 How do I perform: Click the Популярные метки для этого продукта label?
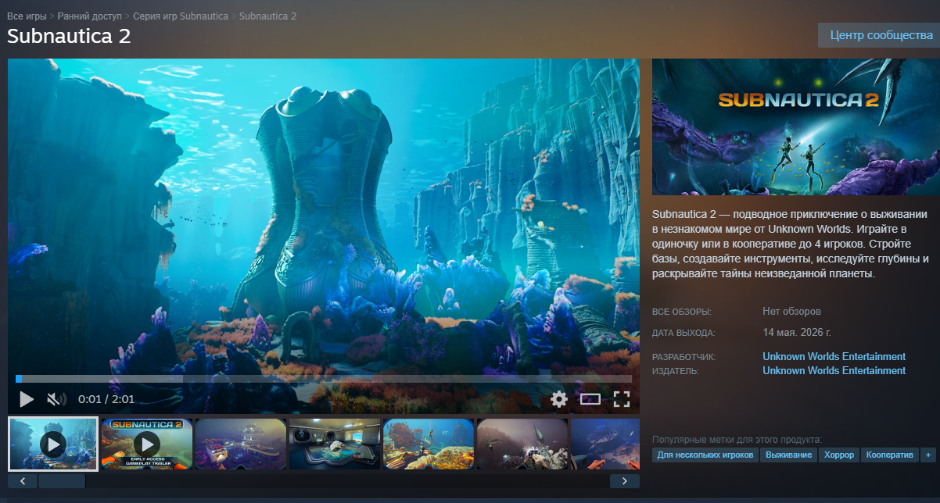(x=737, y=440)
